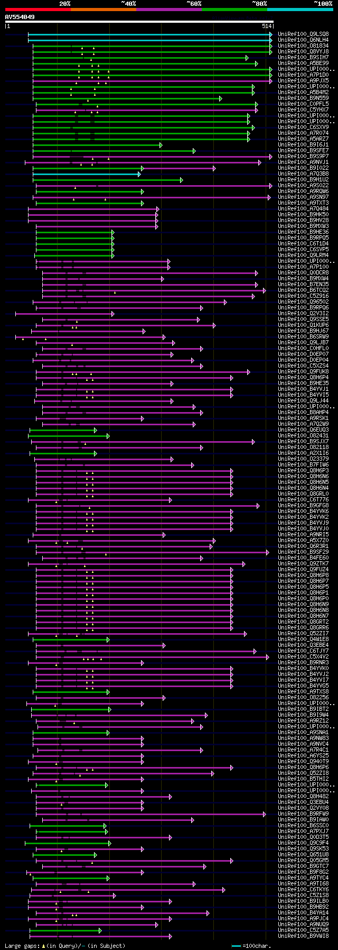Select hit label UniRef100_B9SJX7

point(303,441)
